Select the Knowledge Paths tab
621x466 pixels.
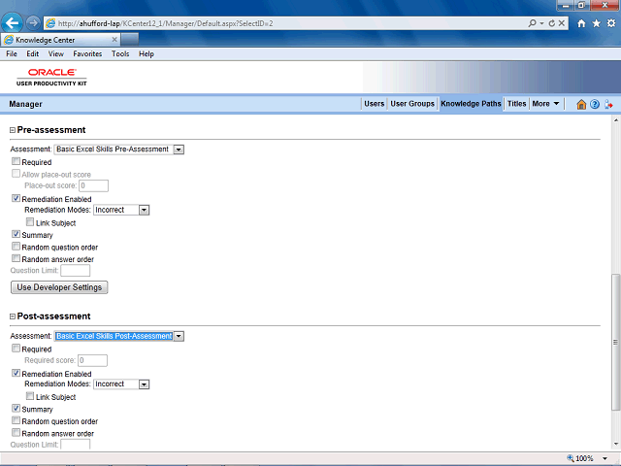click(471, 104)
